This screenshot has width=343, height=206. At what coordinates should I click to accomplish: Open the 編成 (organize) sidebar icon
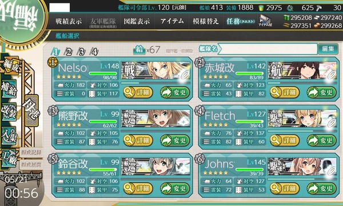(x=10, y=66)
